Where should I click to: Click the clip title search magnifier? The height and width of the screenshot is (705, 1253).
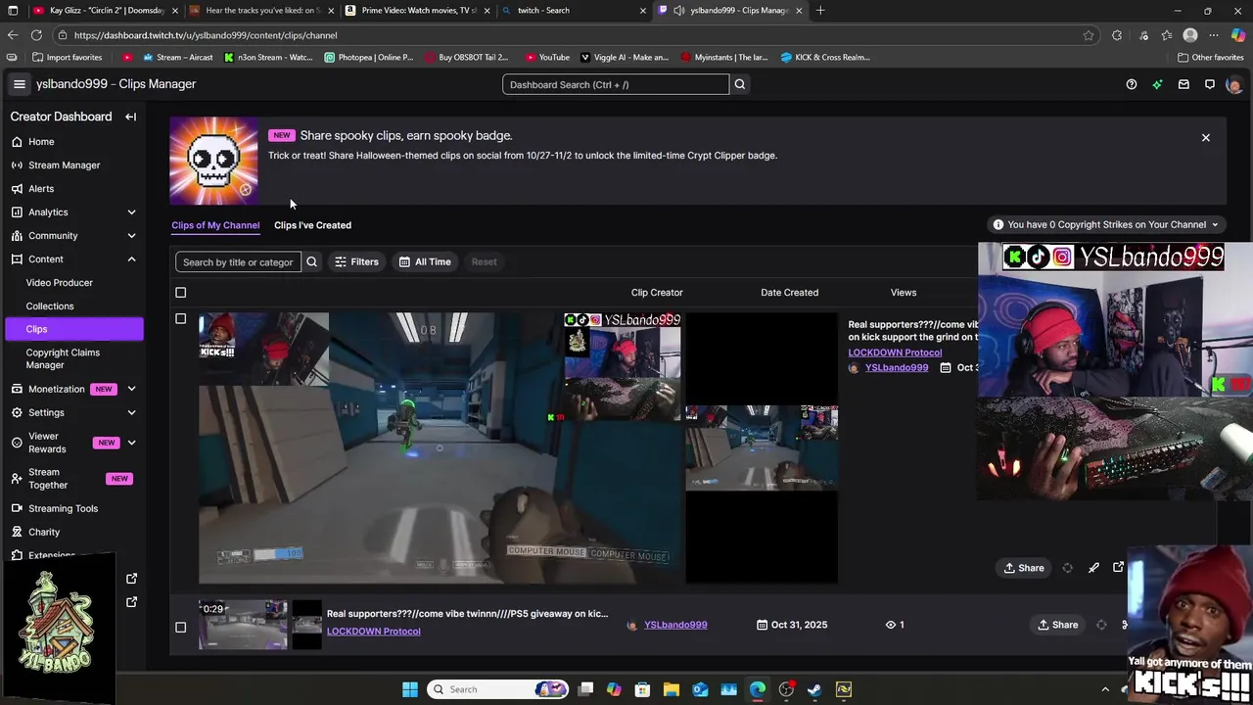tap(311, 261)
